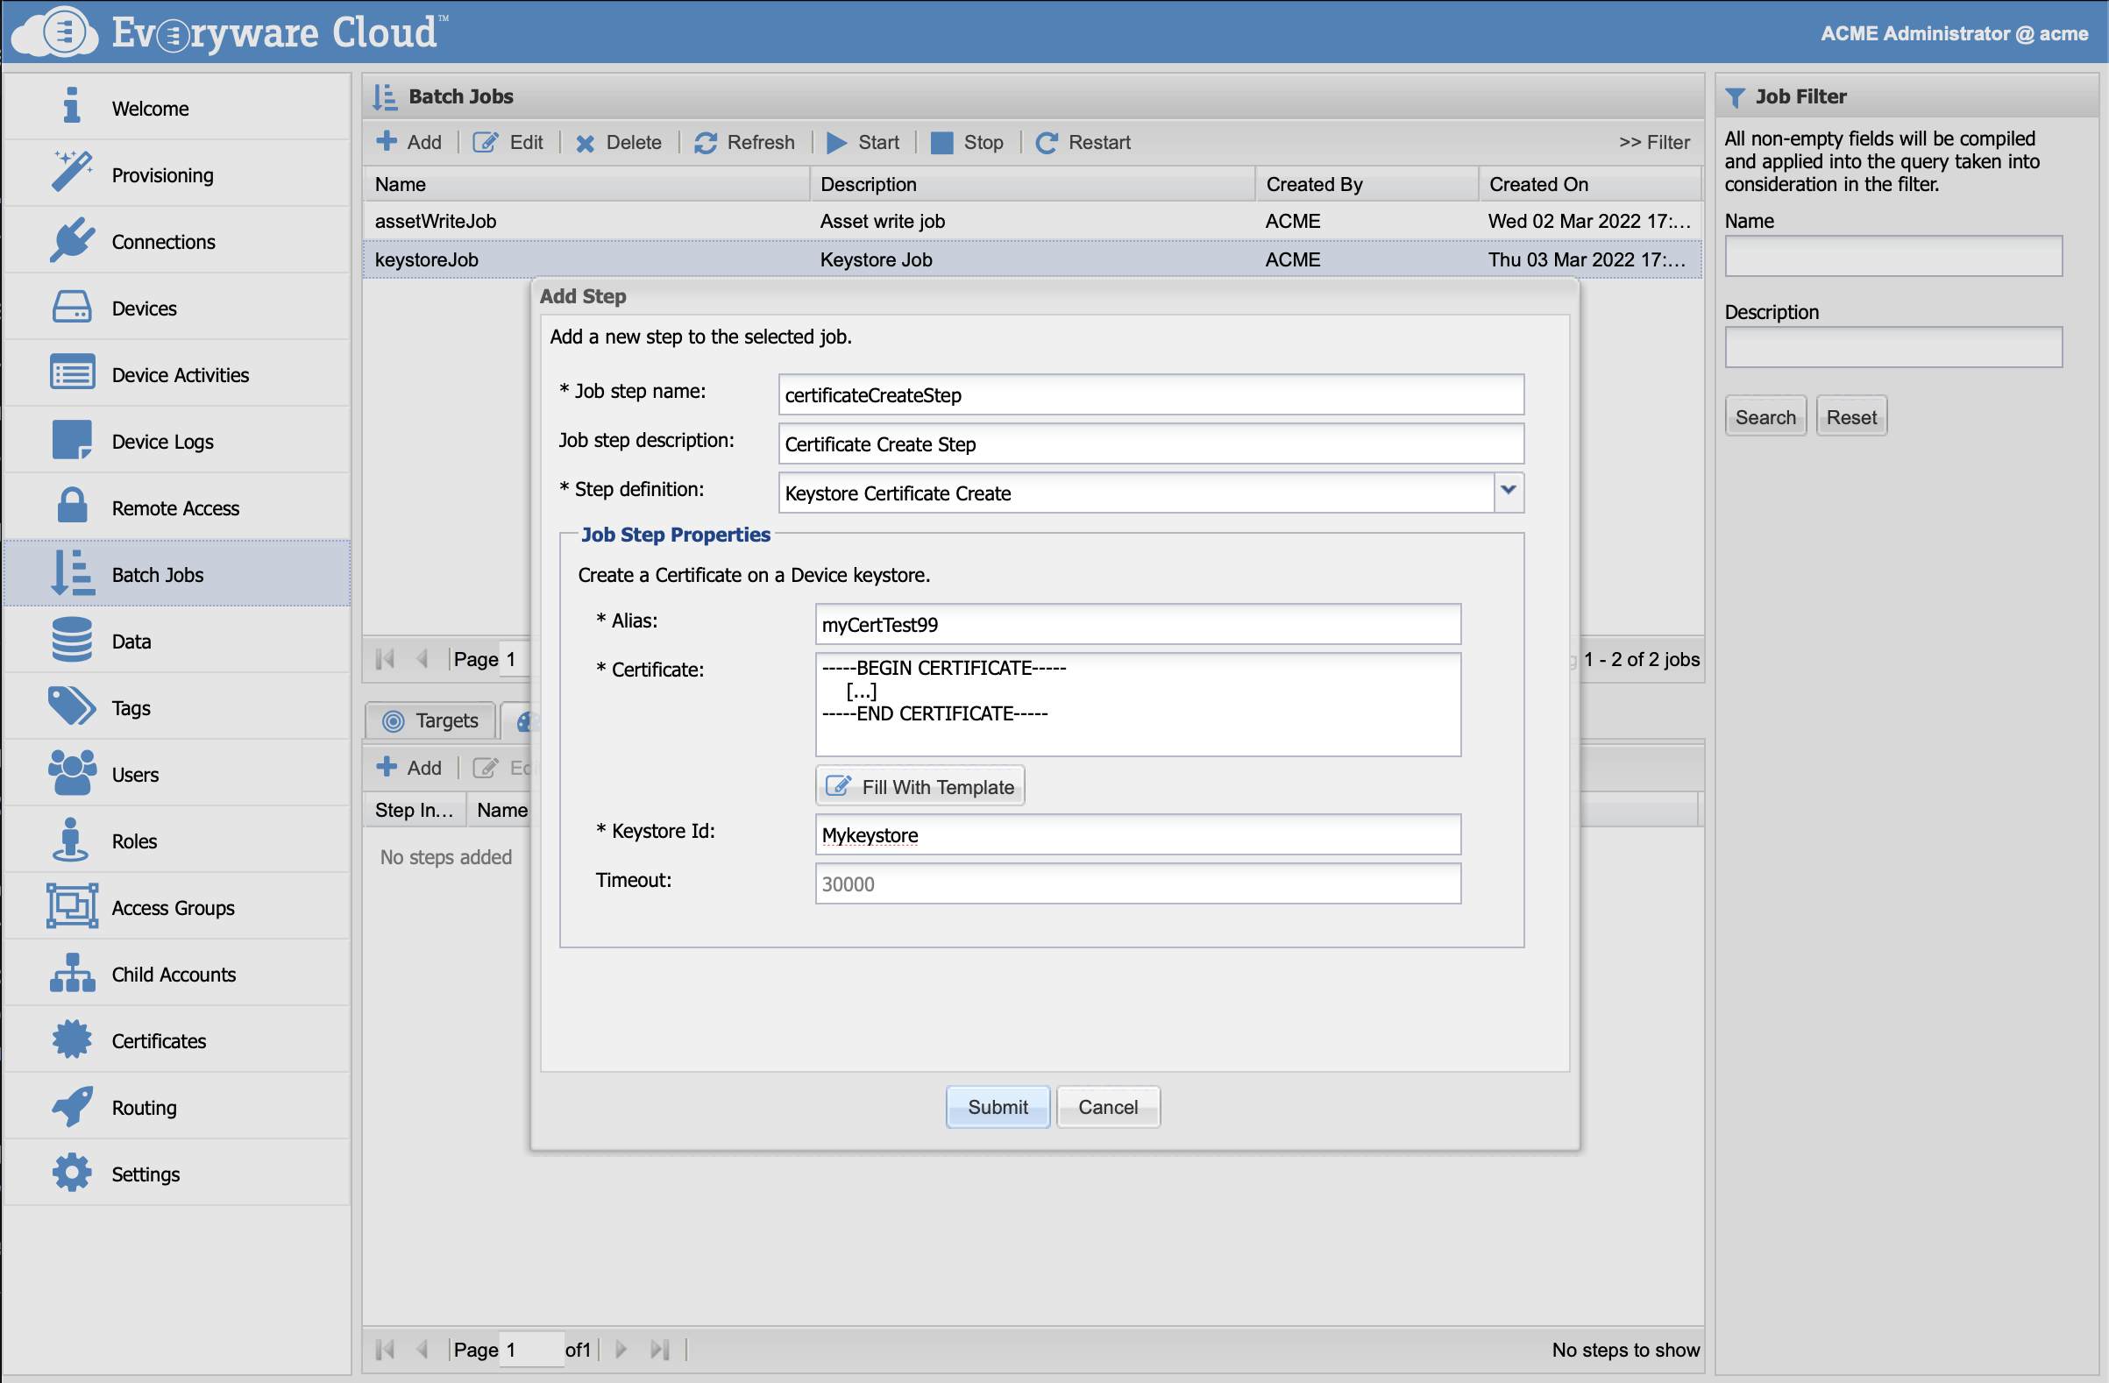Add a new batch job
2109x1383 pixels.
pos(408,142)
